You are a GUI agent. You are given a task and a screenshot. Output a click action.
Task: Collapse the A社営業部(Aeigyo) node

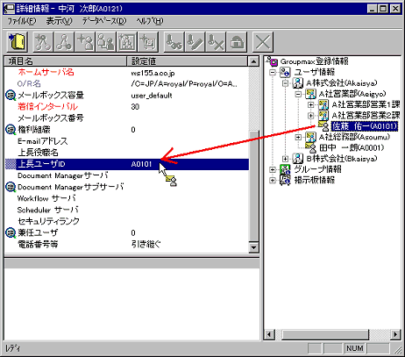tap(298, 94)
